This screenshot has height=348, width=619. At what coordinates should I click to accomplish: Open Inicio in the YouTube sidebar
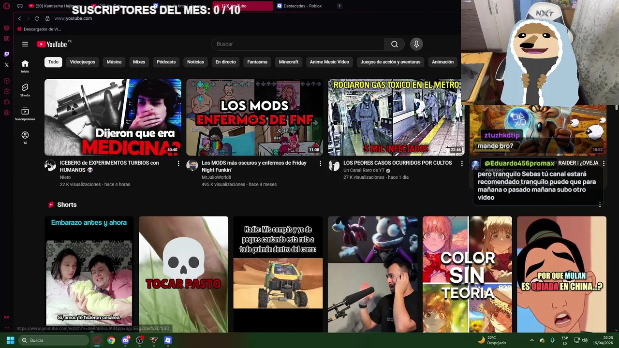pos(25,66)
